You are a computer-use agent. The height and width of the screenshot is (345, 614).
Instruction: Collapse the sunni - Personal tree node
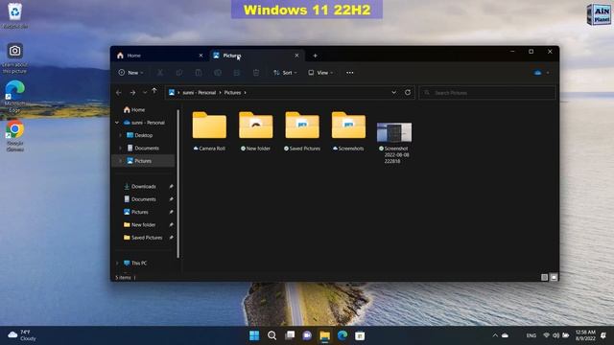(117, 123)
